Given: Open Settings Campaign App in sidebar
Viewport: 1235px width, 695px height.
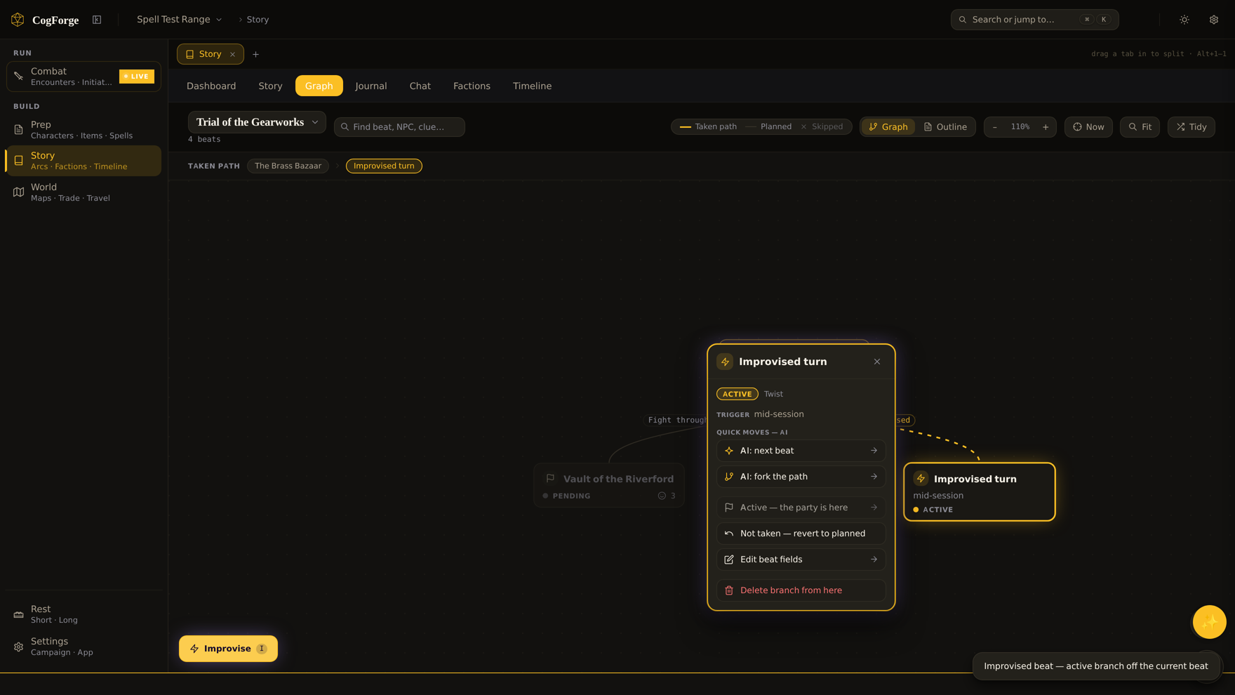Looking at the screenshot, I should (x=84, y=647).
